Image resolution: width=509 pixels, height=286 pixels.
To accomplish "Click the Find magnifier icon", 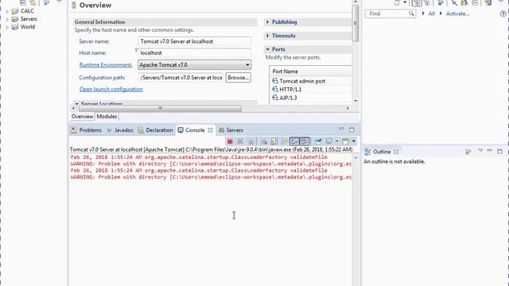I will point(412,14).
